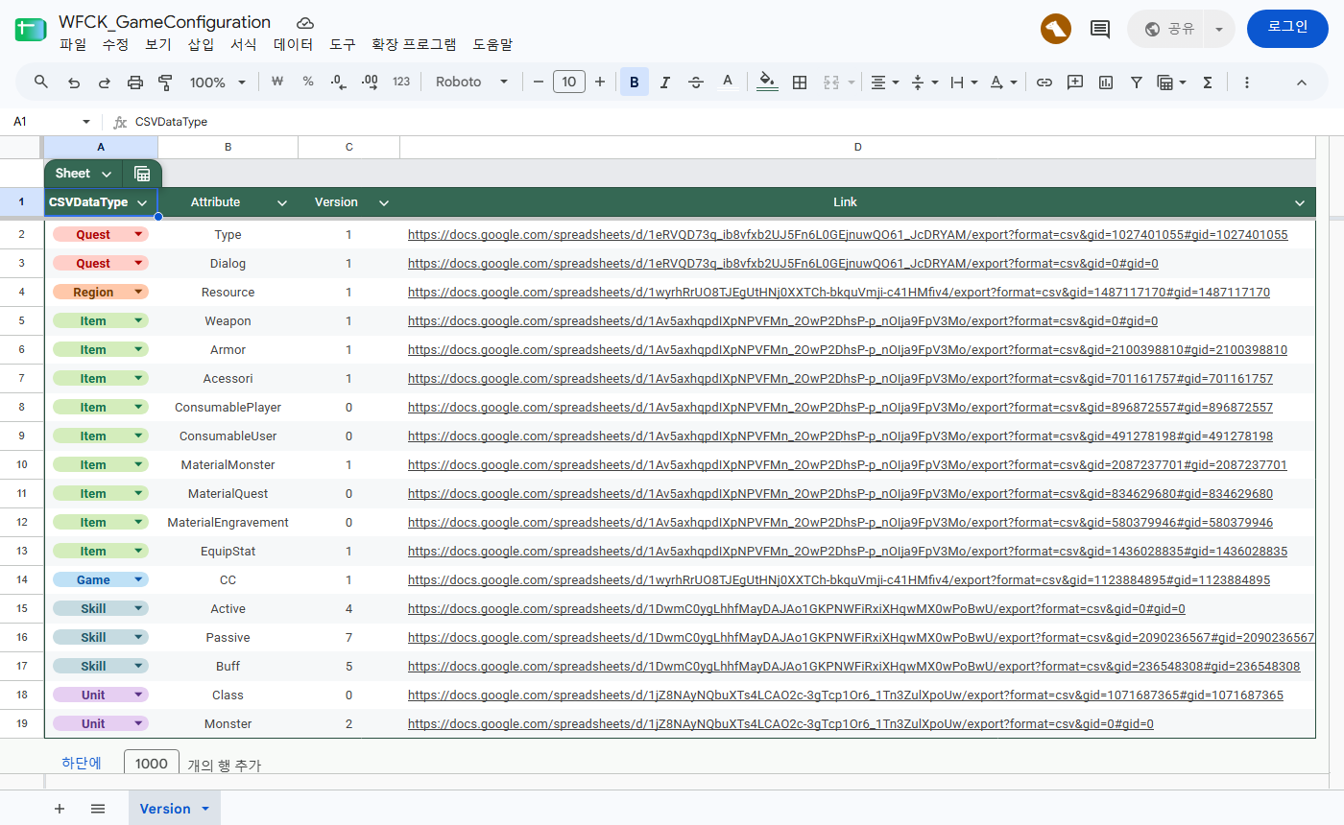This screenshot has height=825, width=1344.
Task: Undo the last action
Action: pyautogui.click(x=73, y=82)
